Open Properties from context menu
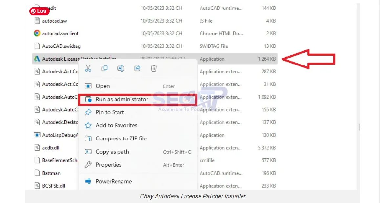The image size is (380, 203). click(x=138, y=165)
